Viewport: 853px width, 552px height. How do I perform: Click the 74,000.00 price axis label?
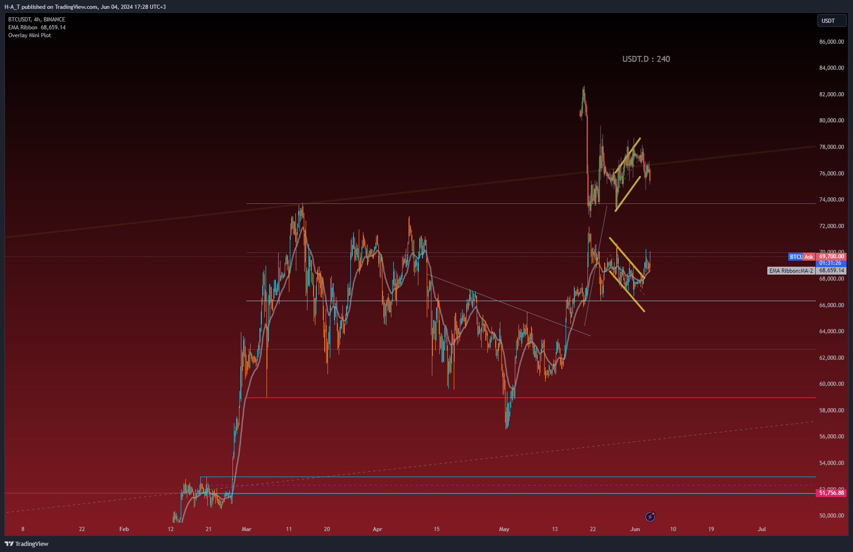[832, 200]
